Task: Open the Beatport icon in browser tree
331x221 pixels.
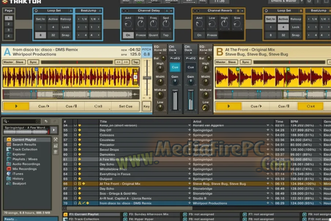Action: 9,183
